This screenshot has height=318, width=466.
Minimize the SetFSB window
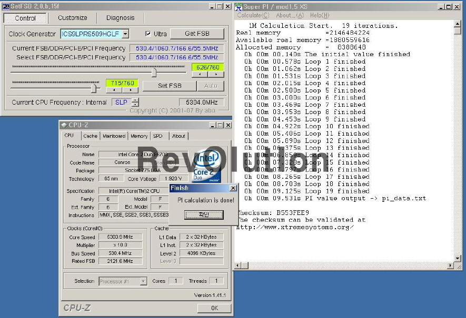pyautogui.click(x=212, y=6)
